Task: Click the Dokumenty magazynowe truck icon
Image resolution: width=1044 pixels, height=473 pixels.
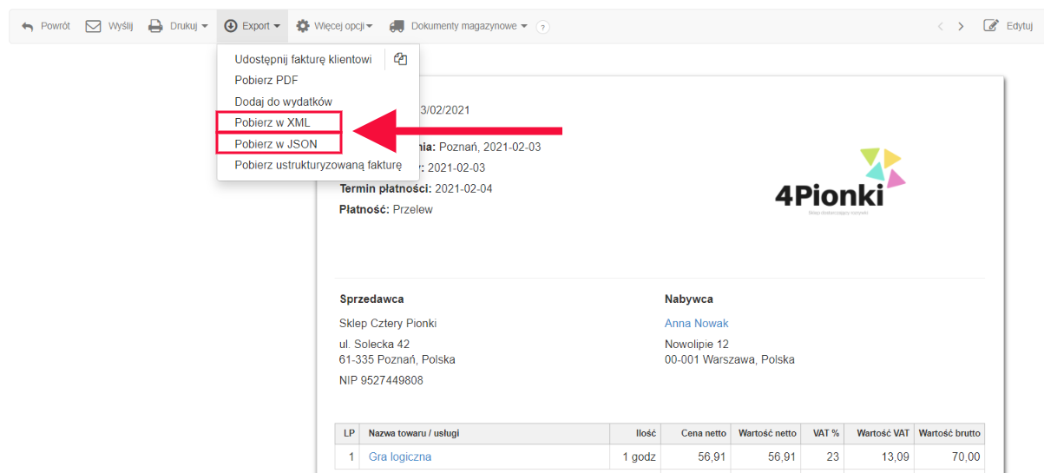Action: (397, 26)
